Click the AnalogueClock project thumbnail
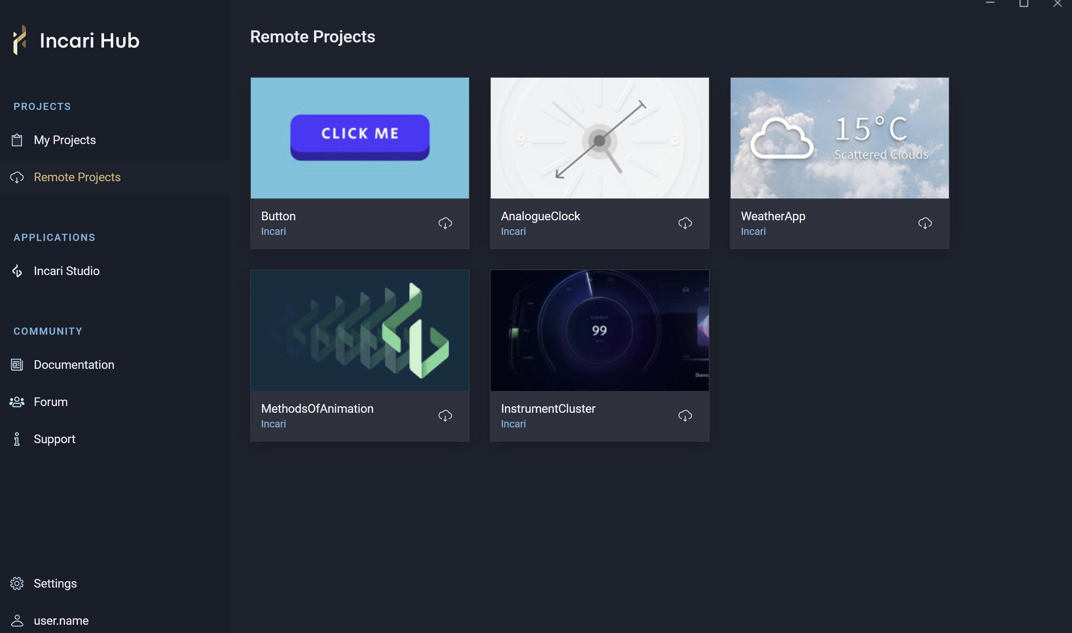This screenshot has height=633, width=1072. click(x=600, y=138)
